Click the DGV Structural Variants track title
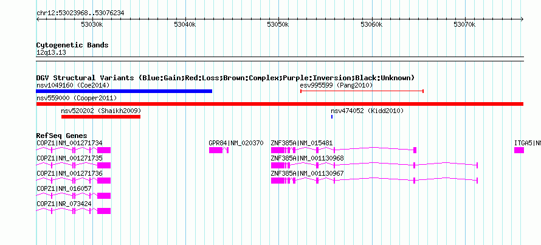Viewport: 541px width, 245px height. click(x=226, y=78)
